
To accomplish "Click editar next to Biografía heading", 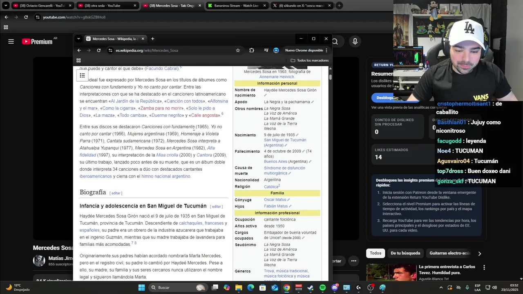I will point(116,193).
